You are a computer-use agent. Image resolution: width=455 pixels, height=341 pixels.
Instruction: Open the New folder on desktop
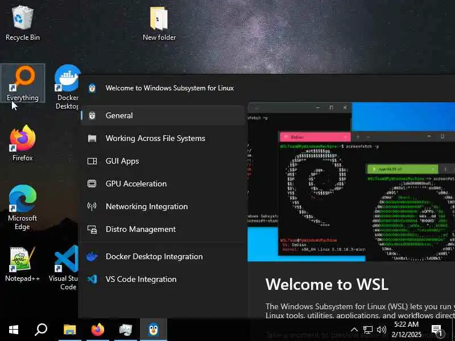[x=159, y=24]
